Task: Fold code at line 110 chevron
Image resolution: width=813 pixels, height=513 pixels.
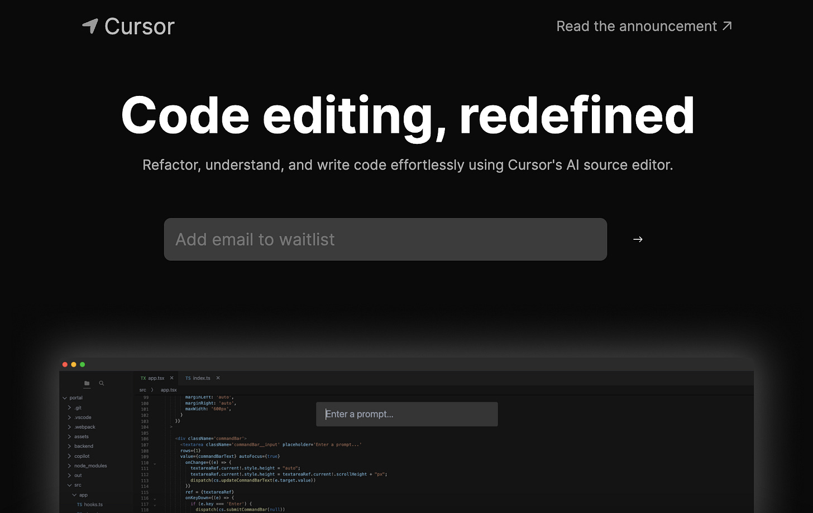Action: [x=155, y=463]
